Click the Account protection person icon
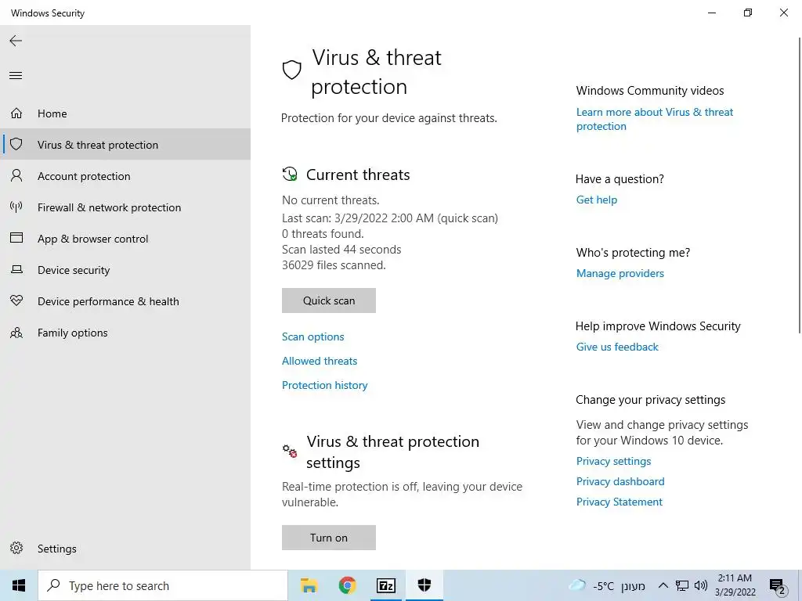Viewport: 802px width, 601px height. 16,176
